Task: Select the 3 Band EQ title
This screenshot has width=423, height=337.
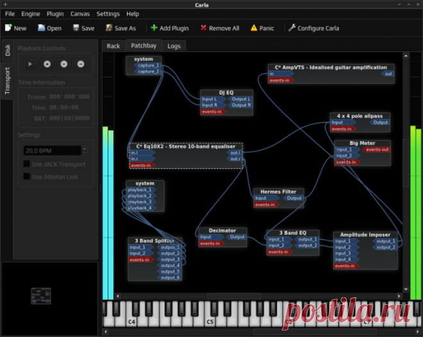Action: [x=293, y=233]
